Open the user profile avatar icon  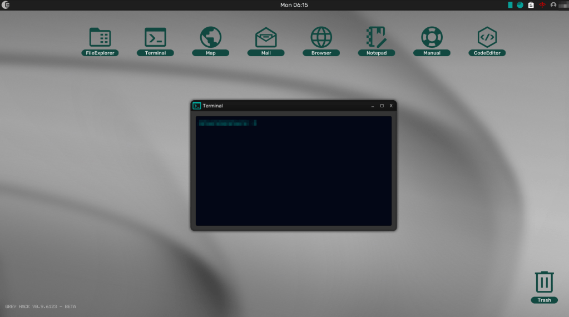[553, 5]
